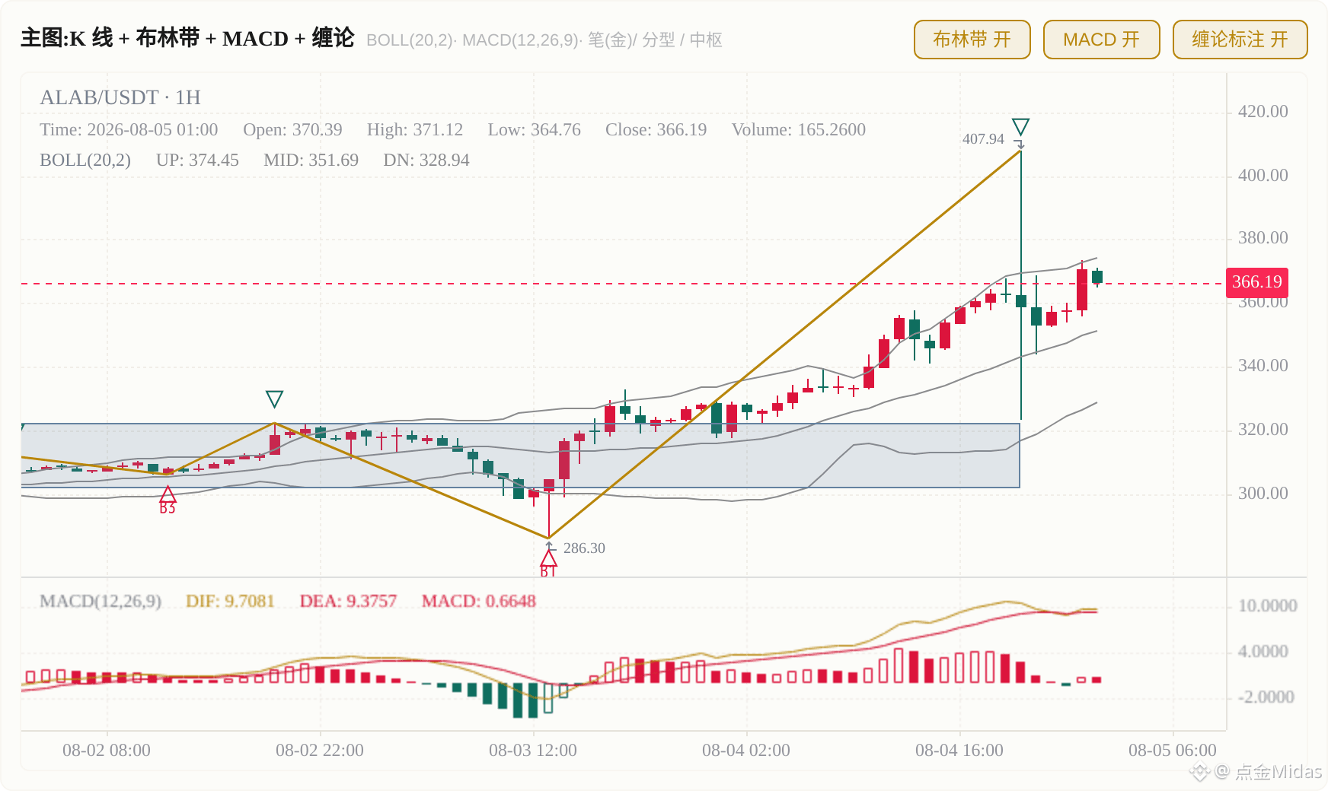Click the Open: 370.39 value

pos(292,130)
